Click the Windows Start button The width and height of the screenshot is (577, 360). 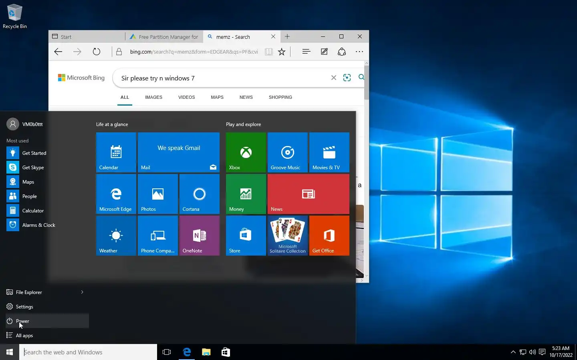[x=10, y=352]
